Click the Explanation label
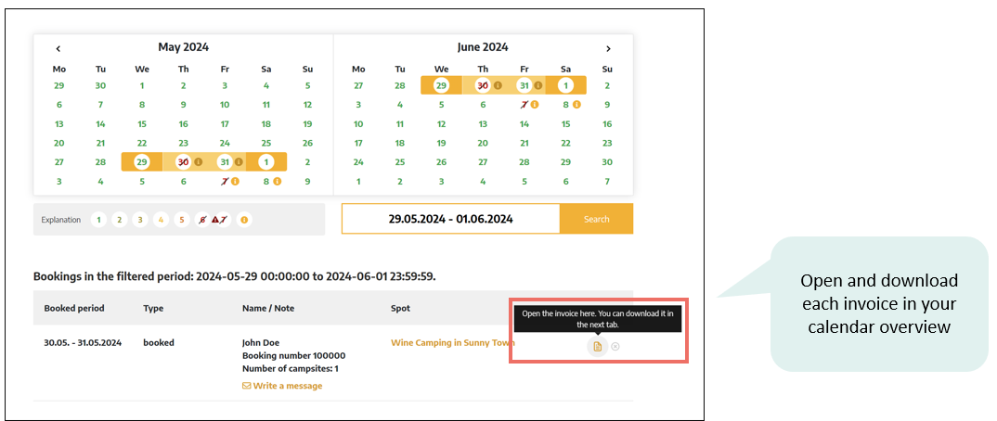The width and height of the screenshot is (997, 421). (x=61, y=220)
